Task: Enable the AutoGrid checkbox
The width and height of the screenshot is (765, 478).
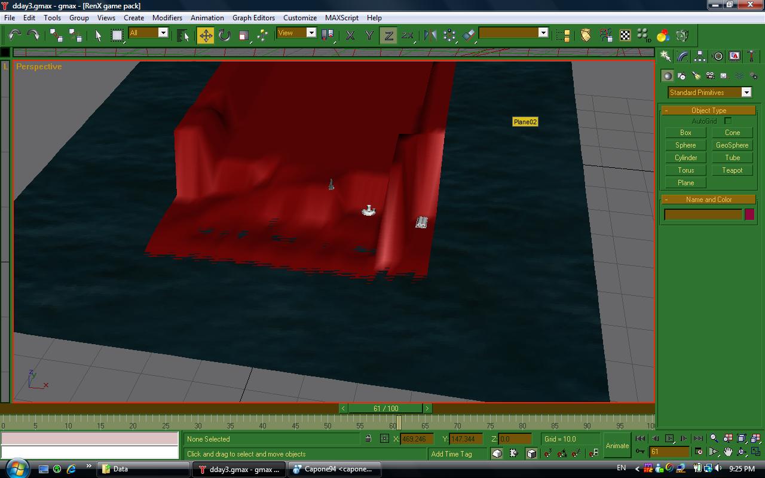Action: [728, 121]
